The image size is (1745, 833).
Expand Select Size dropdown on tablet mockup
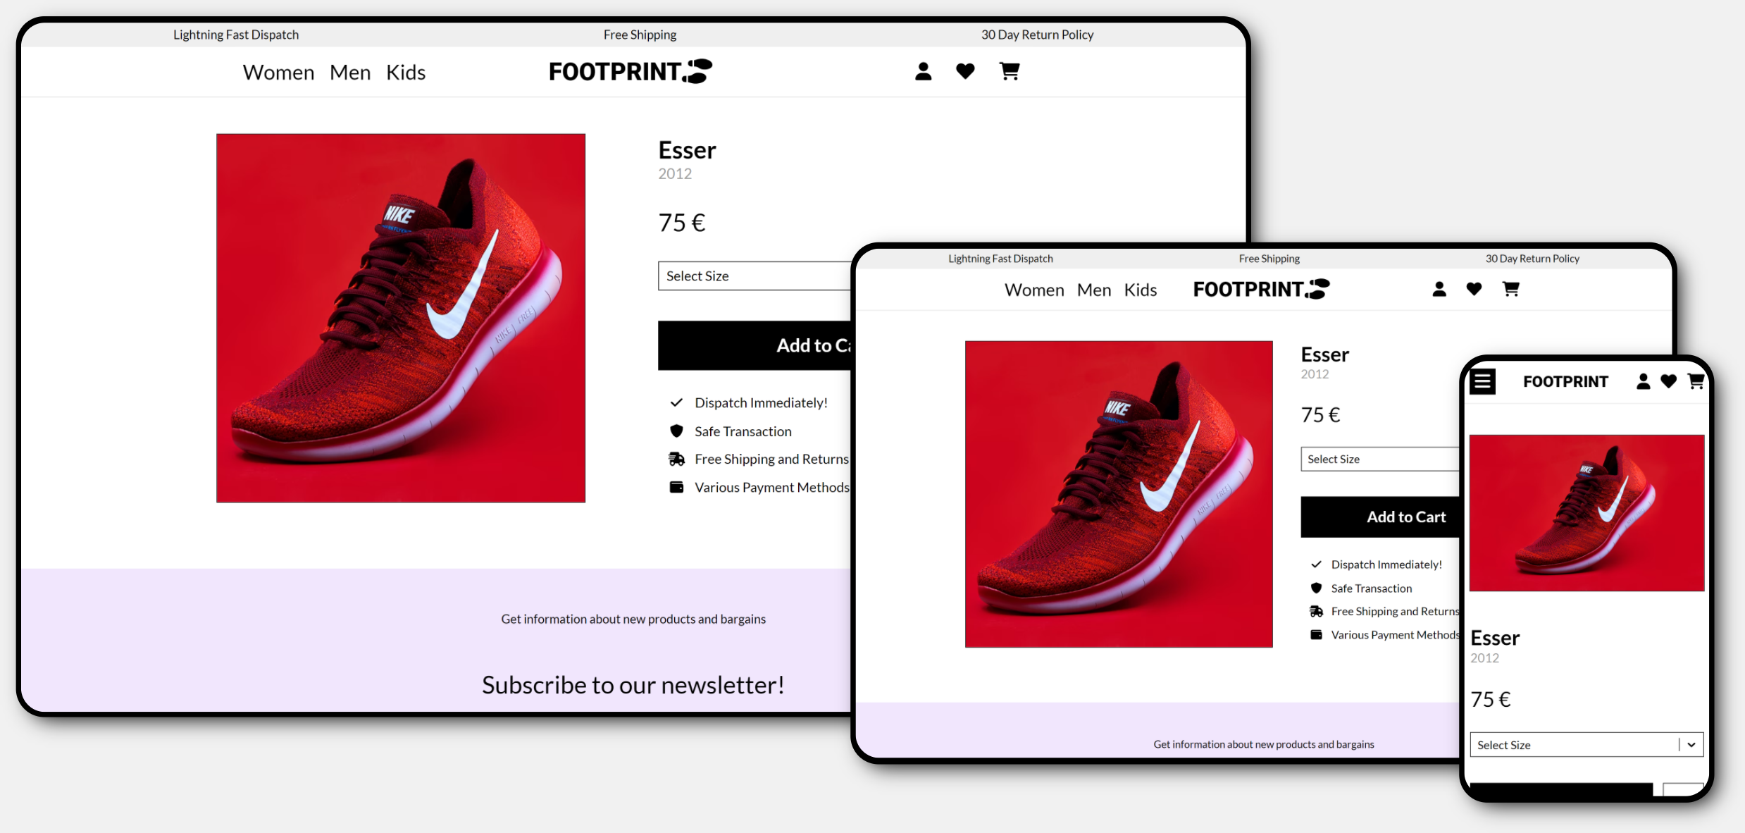[x=1379, y=459]
